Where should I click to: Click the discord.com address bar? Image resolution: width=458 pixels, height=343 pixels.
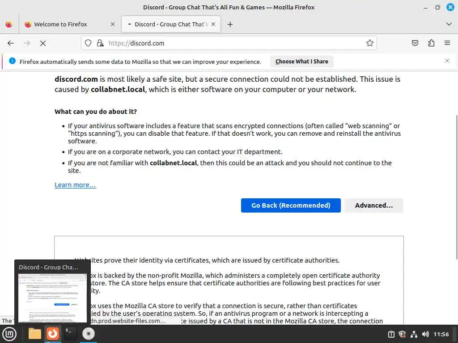[229, 43]
